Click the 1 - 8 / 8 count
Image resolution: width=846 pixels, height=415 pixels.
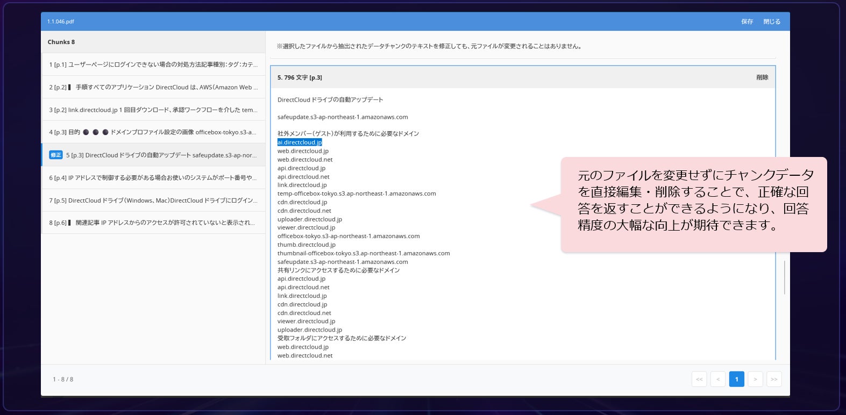pyautogui.click(x=63, y=379)
